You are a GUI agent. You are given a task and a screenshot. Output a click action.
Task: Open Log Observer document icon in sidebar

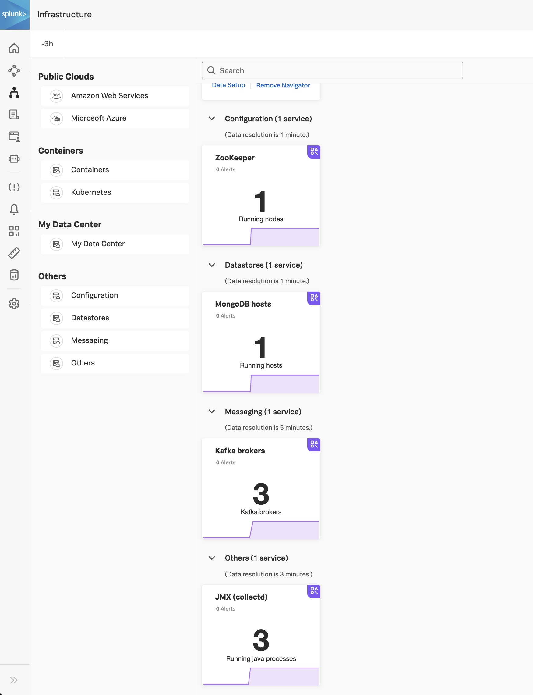click(x=14, y=115)
